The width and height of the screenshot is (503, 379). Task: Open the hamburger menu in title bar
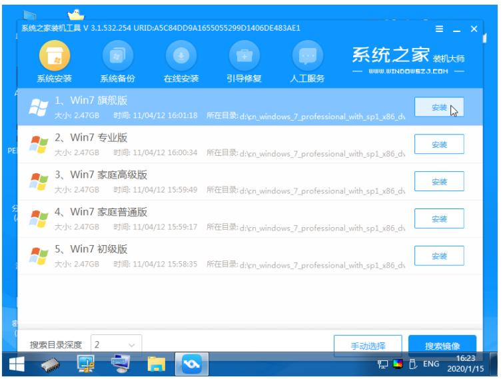click(440, 29)
